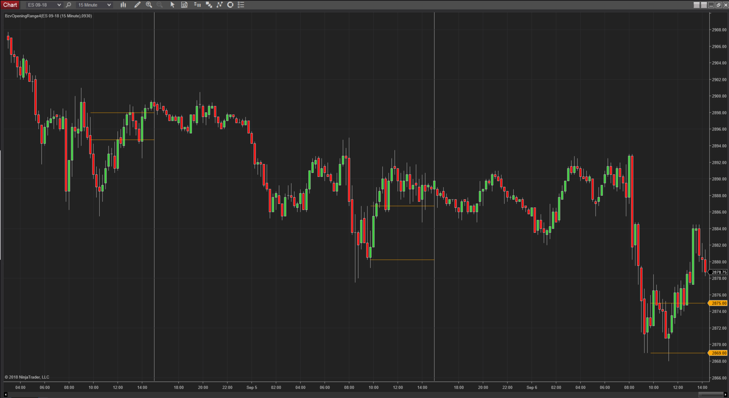The height and width of the screenshot is (398, 729).
Task: Click the 2869.00 orange price marker
Action: tap(718, 353)
